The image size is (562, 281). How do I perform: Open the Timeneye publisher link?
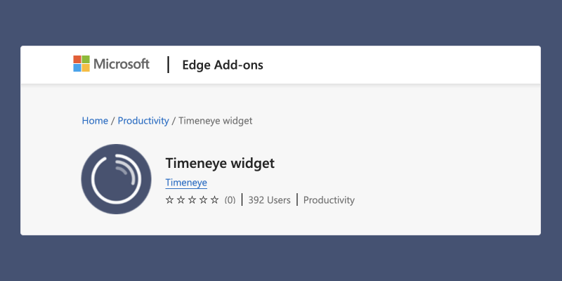click(186, 183)
